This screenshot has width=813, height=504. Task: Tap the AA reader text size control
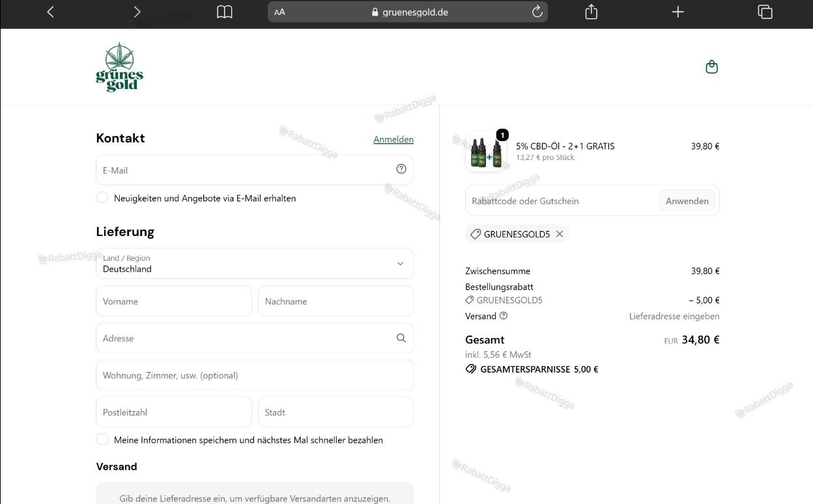click(279, 12)
